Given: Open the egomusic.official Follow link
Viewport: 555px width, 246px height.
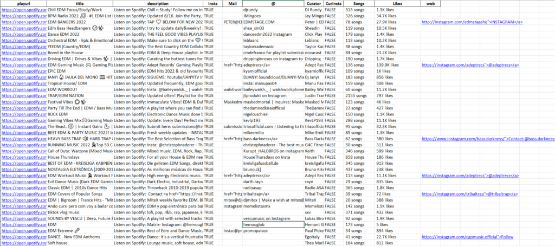Looking at the screenshot, I should coord(468,236).
